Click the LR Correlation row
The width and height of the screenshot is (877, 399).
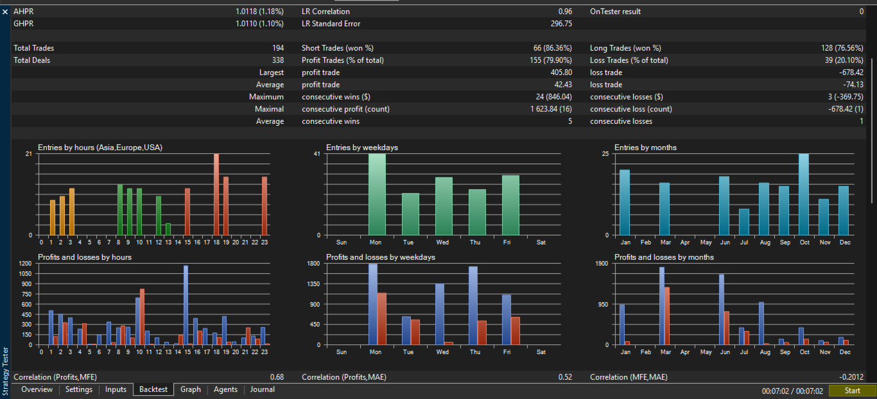click(x=437, y=12)
